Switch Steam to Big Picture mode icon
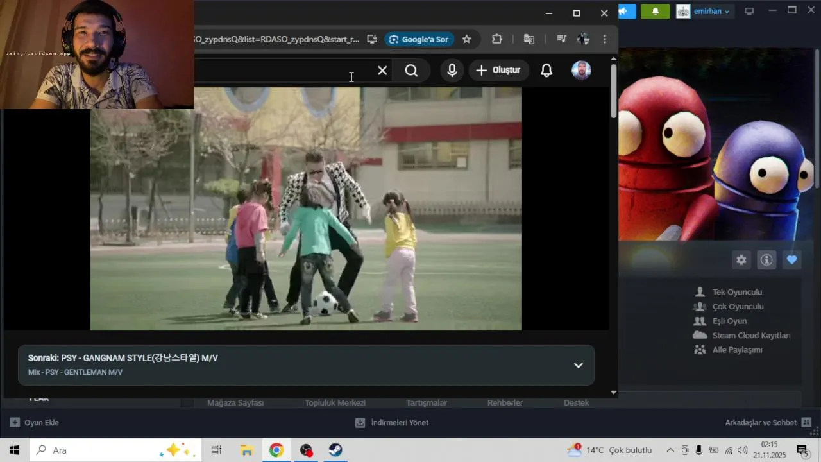821x462 pixels. (x=749, y=11)
